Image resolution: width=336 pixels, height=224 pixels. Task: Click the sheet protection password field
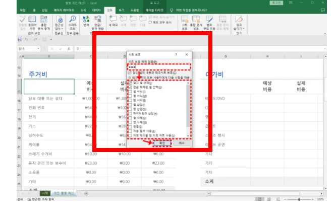159,67
